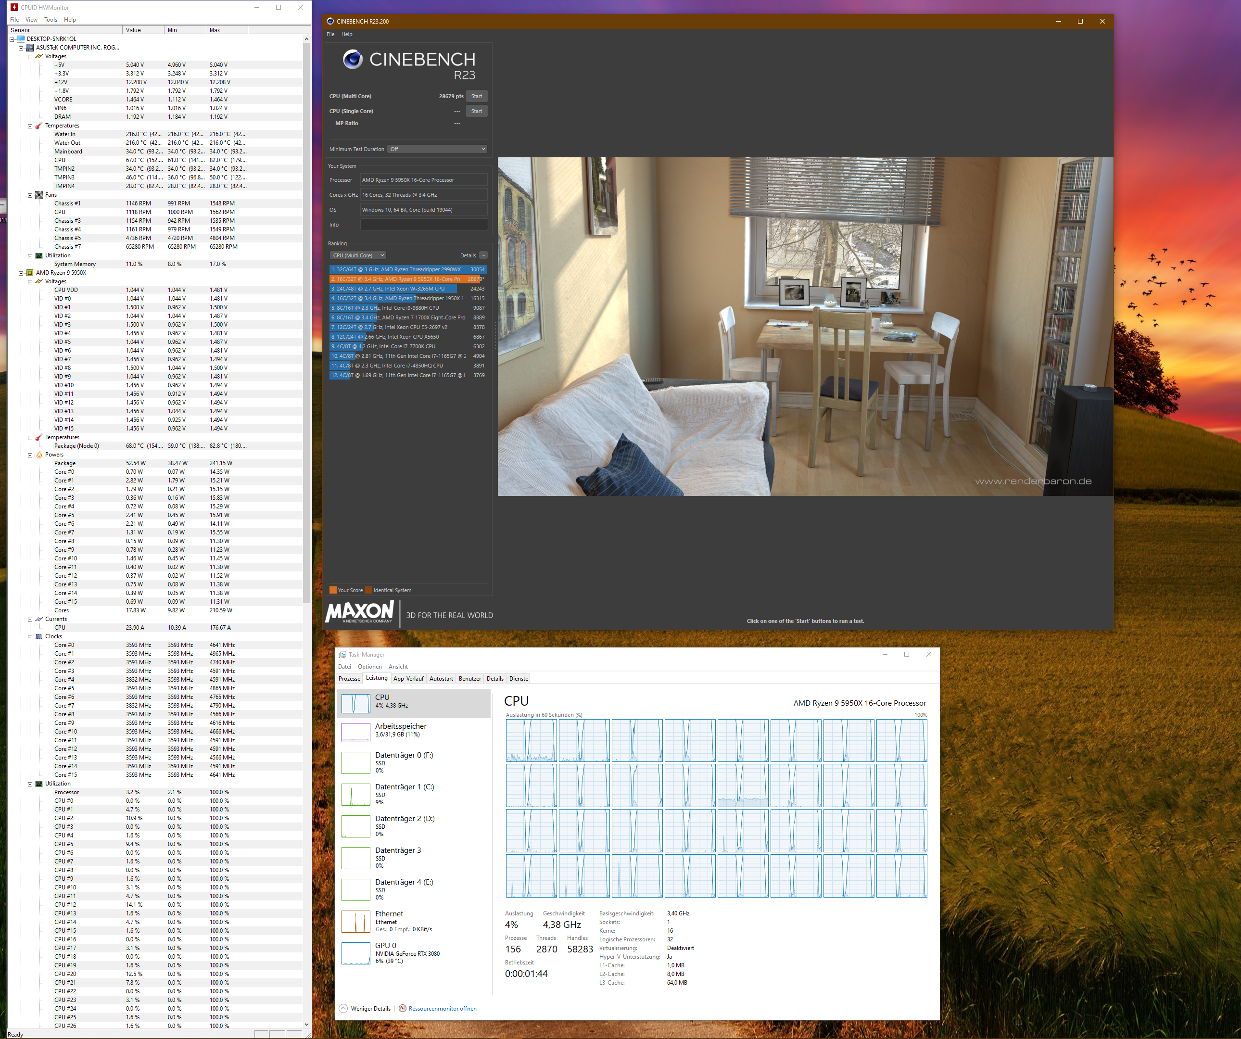Click the Info input field in Cinebench

(x=424, y=225)
